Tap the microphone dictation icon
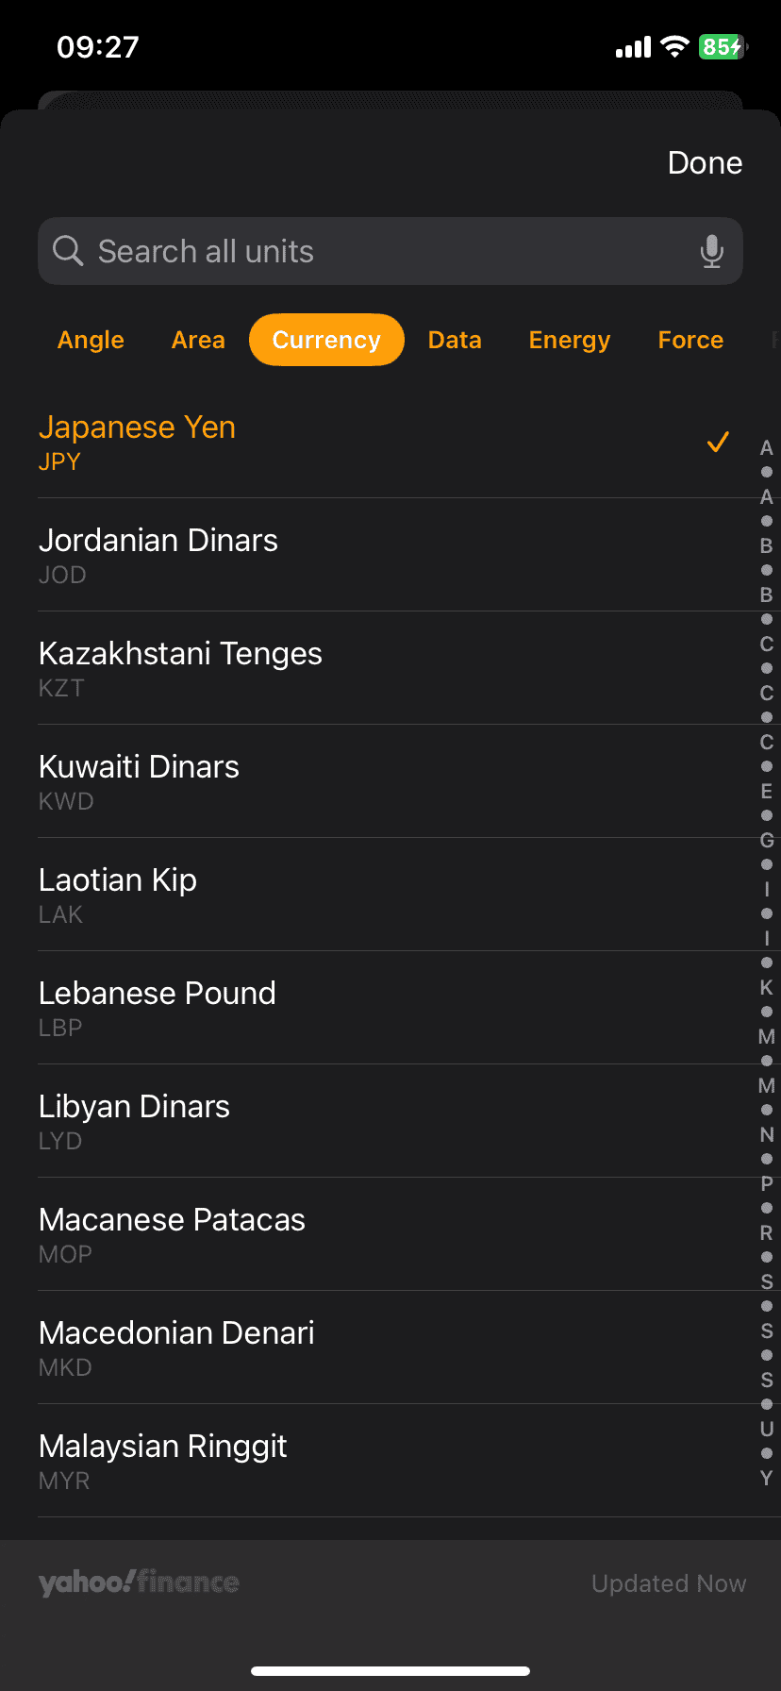The height and width of the screenshot is (1691, 781). click(x=712, y=252)
